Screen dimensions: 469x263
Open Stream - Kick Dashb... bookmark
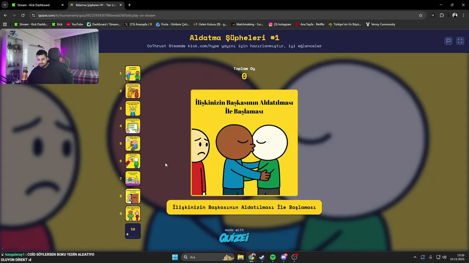click(31, 24)
